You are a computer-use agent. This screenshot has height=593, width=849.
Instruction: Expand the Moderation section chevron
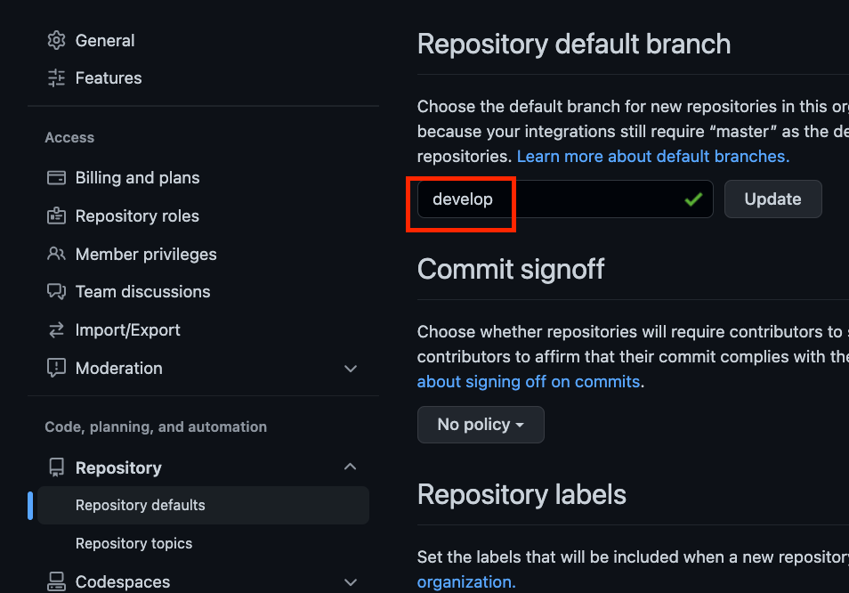(351, 368)
